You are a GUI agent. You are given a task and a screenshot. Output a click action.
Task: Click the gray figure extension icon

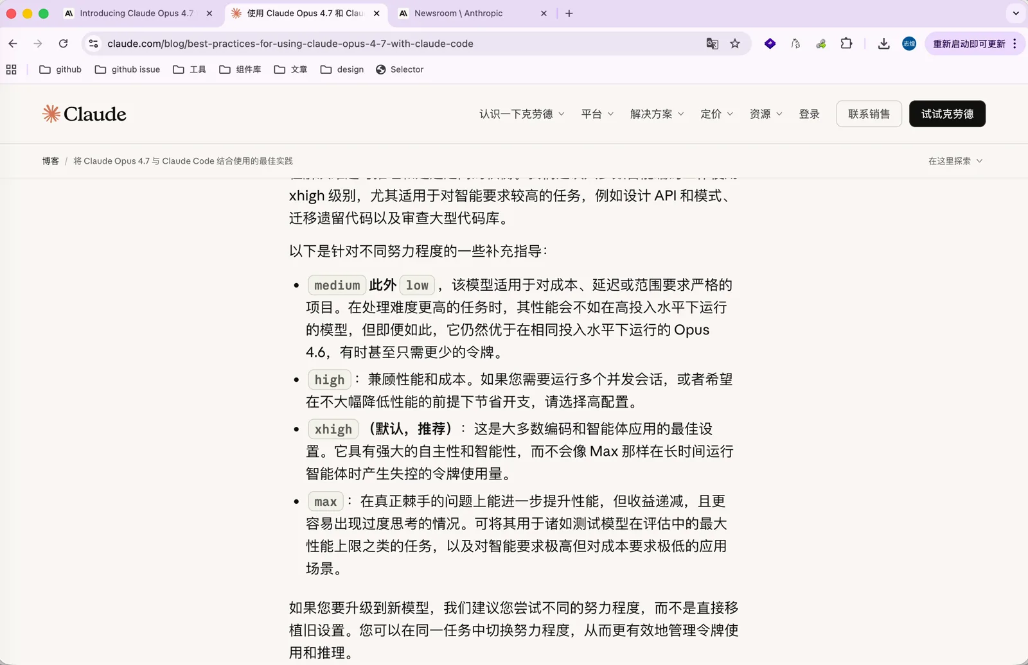(x=795, y=44)
